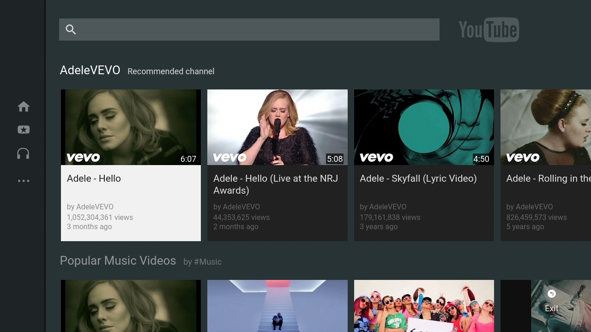Click the 5:08 duration badge
This screenshot has height=332, width=591.
coord(335,159)
